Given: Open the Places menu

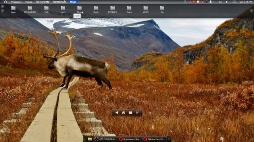Looking at the screenshot, I should pos(29,2).
